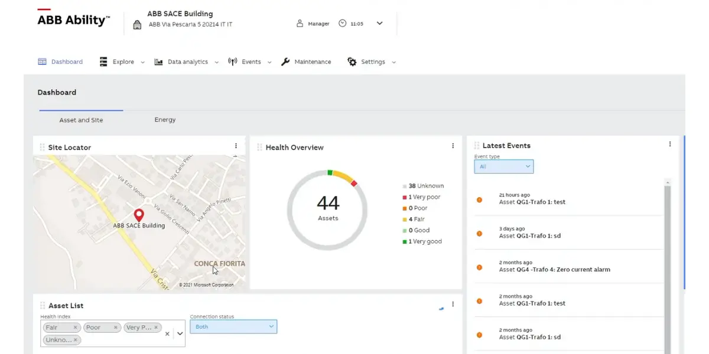Image resolution: width=709 pixels, height=354 pixels.
Task: Open the Event type All dropdown
Action: pos(504,166)
